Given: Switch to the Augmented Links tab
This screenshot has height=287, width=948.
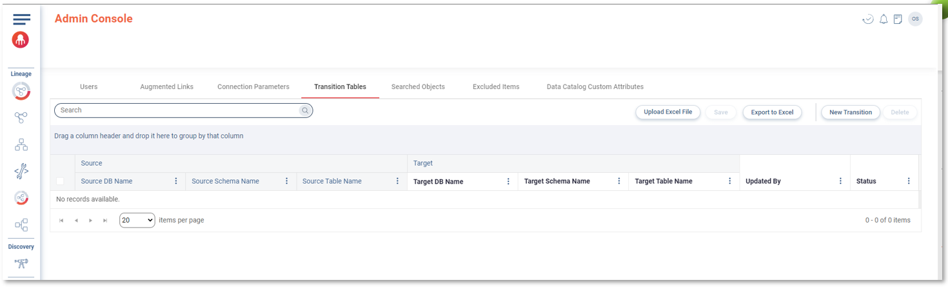Looking at the screenshot, I should (166, 86).
